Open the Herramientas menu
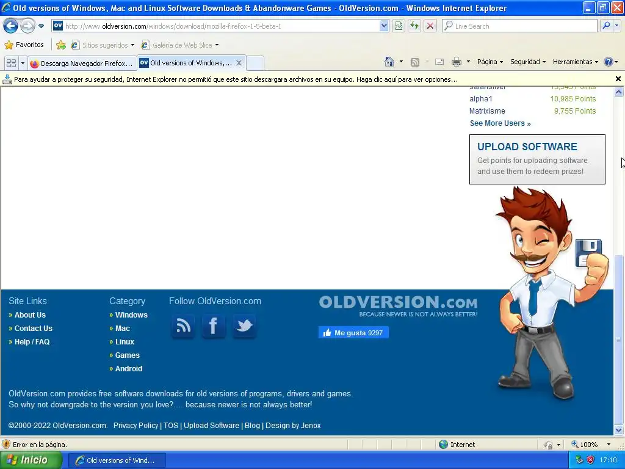The width and height of the screenshot is (625, 469). [x=576, y=62]
